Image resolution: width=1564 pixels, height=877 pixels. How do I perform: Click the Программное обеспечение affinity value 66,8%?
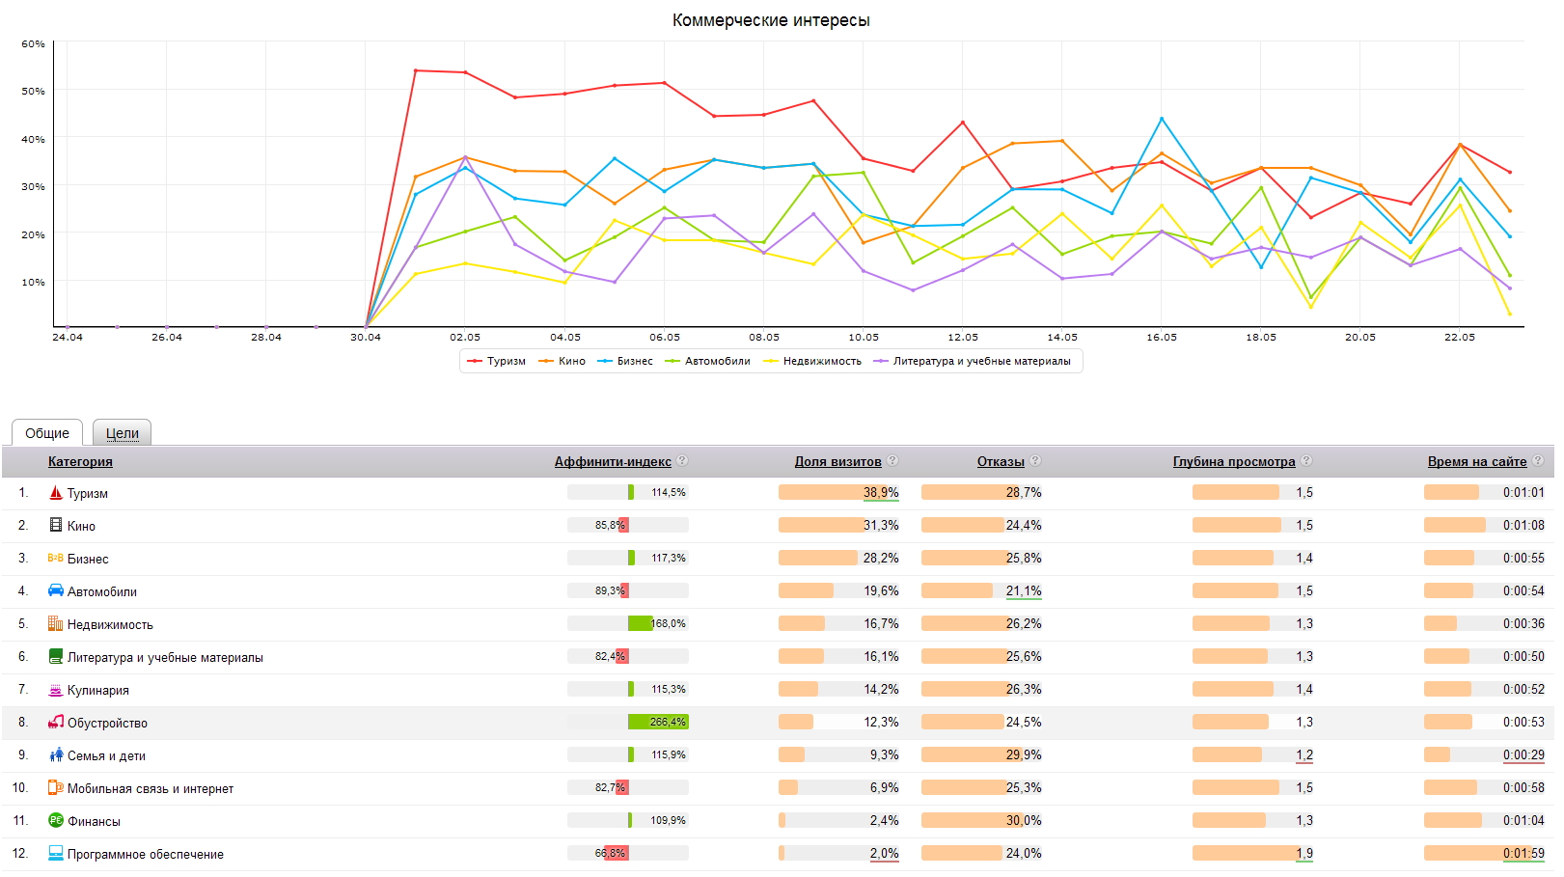coord(610,853)
